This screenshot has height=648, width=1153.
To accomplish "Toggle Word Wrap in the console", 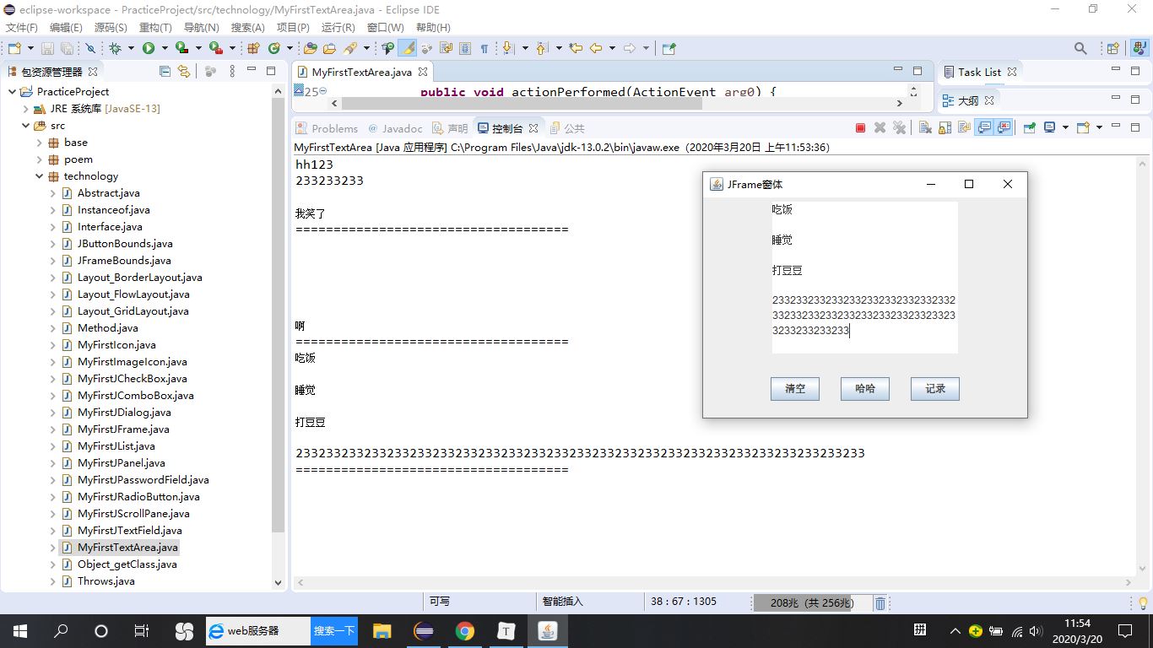I will pos(964,127).
